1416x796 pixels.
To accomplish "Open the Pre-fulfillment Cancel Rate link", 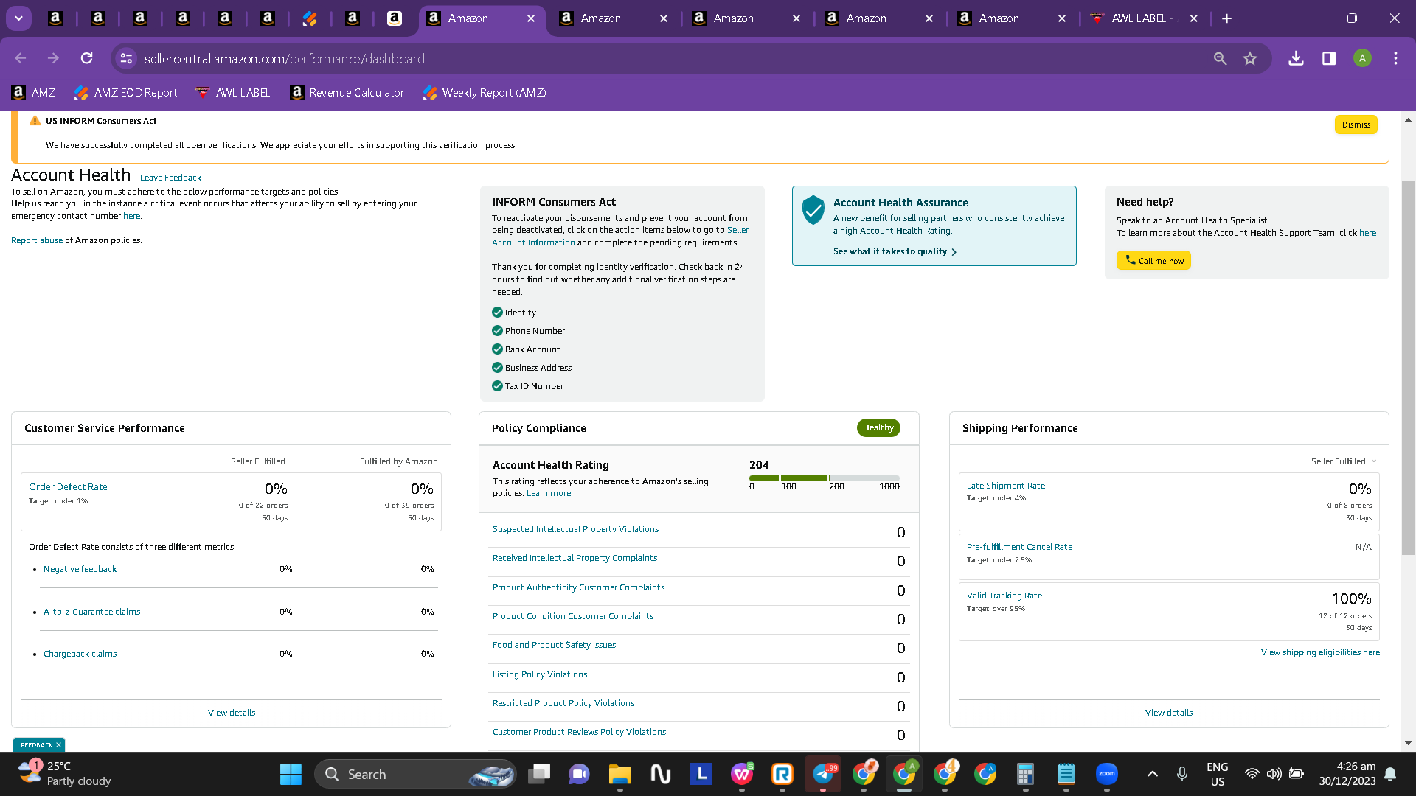I will pos(1019,547).
